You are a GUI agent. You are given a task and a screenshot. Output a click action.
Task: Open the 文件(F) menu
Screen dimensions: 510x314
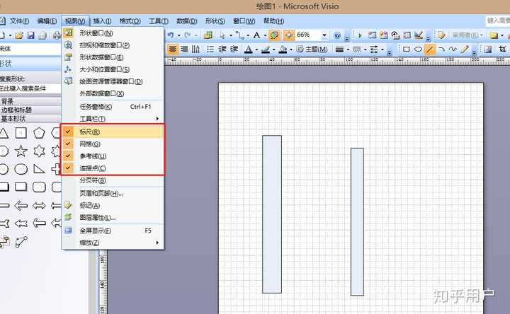coord(20,21)
